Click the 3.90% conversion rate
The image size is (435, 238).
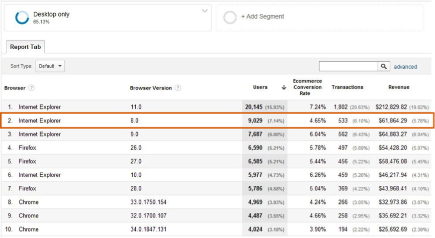tap(318, 229)
